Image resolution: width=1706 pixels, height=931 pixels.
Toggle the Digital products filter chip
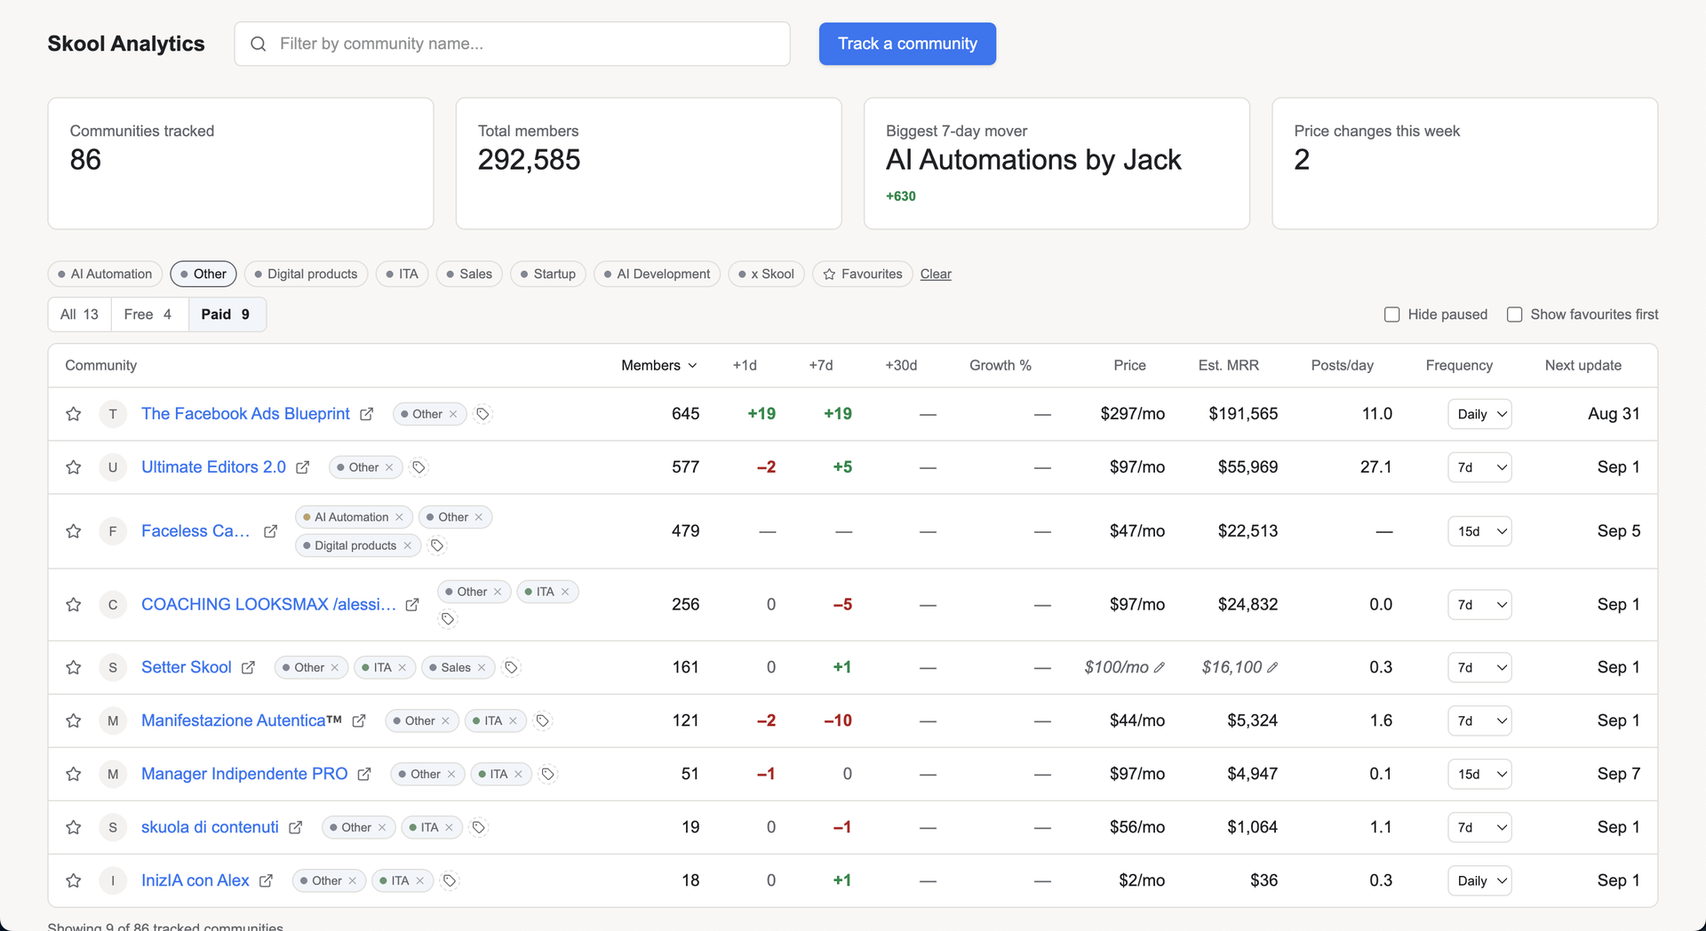306,274
